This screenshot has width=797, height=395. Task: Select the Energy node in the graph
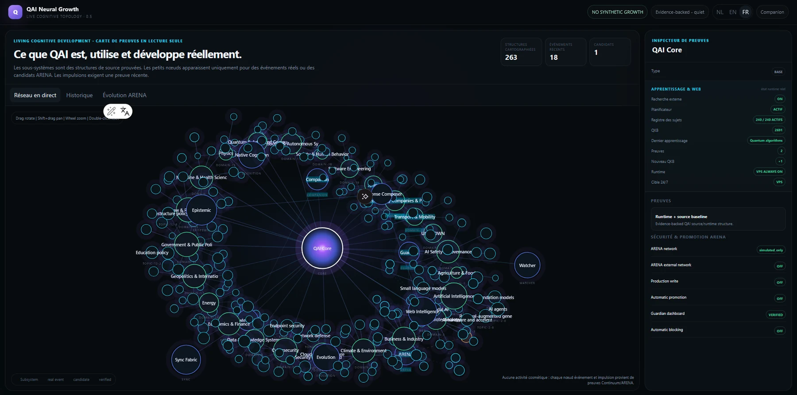coord(209,303)
